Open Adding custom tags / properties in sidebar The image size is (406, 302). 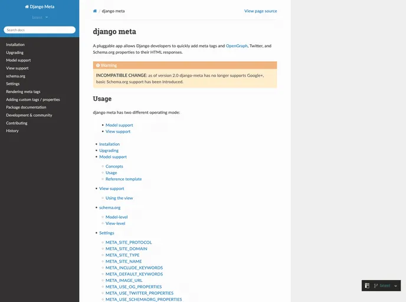33,99
